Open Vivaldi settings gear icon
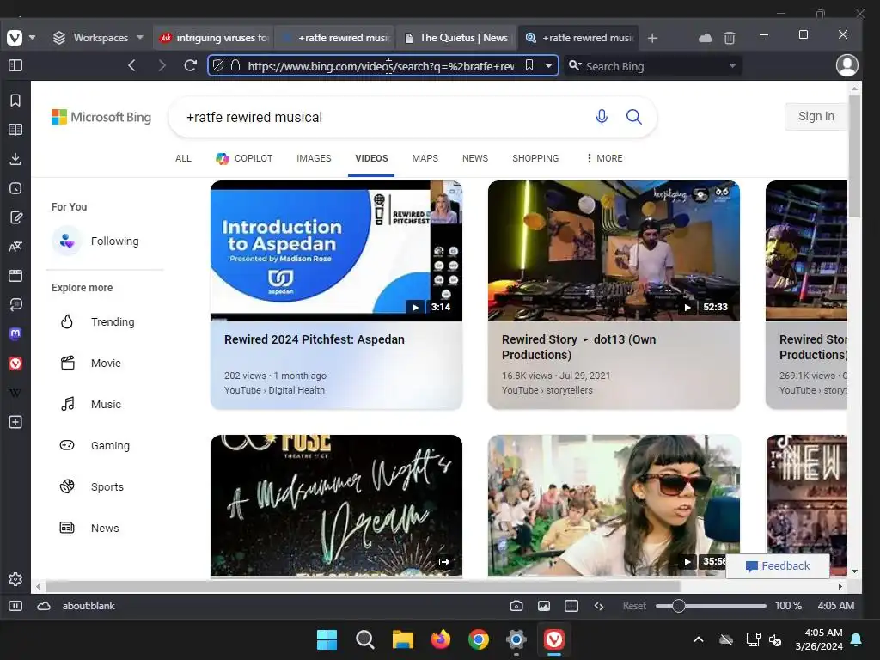The image size is (880, 660). coord(15,579)
